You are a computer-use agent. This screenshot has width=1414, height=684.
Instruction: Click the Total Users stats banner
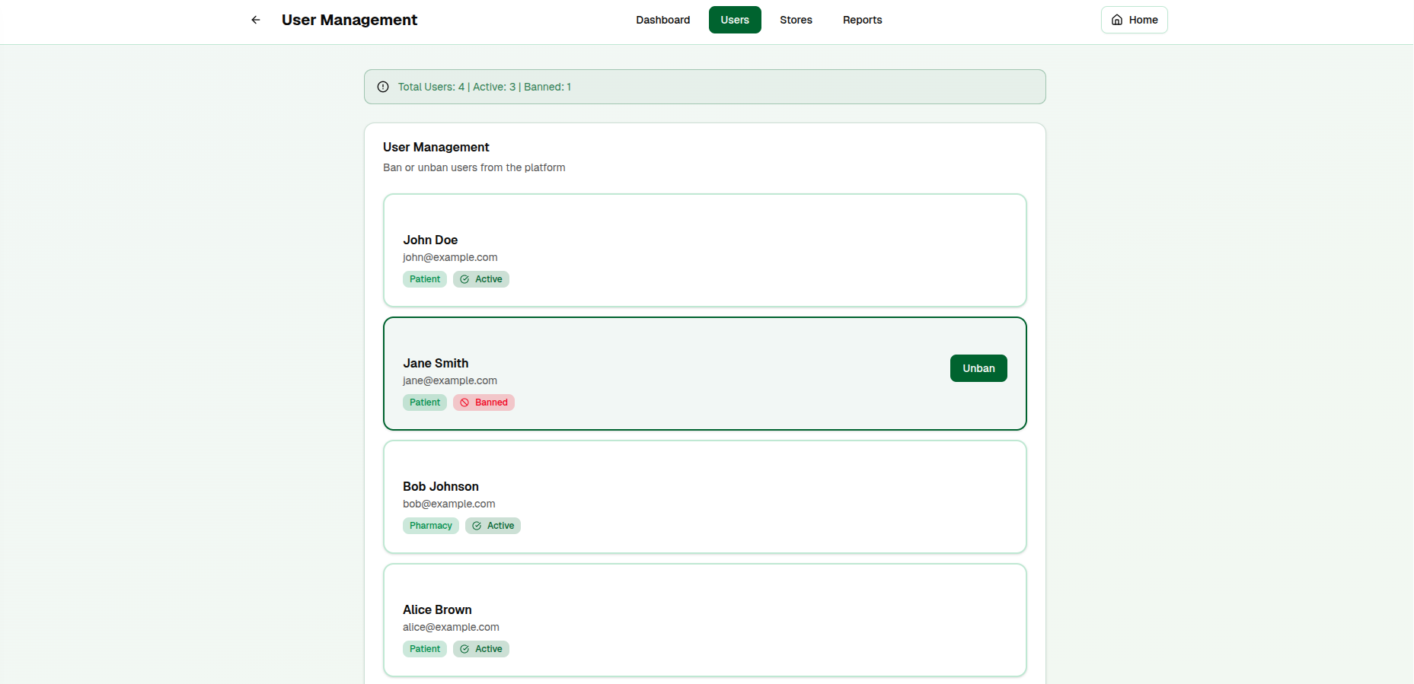[x=704, y=87]
